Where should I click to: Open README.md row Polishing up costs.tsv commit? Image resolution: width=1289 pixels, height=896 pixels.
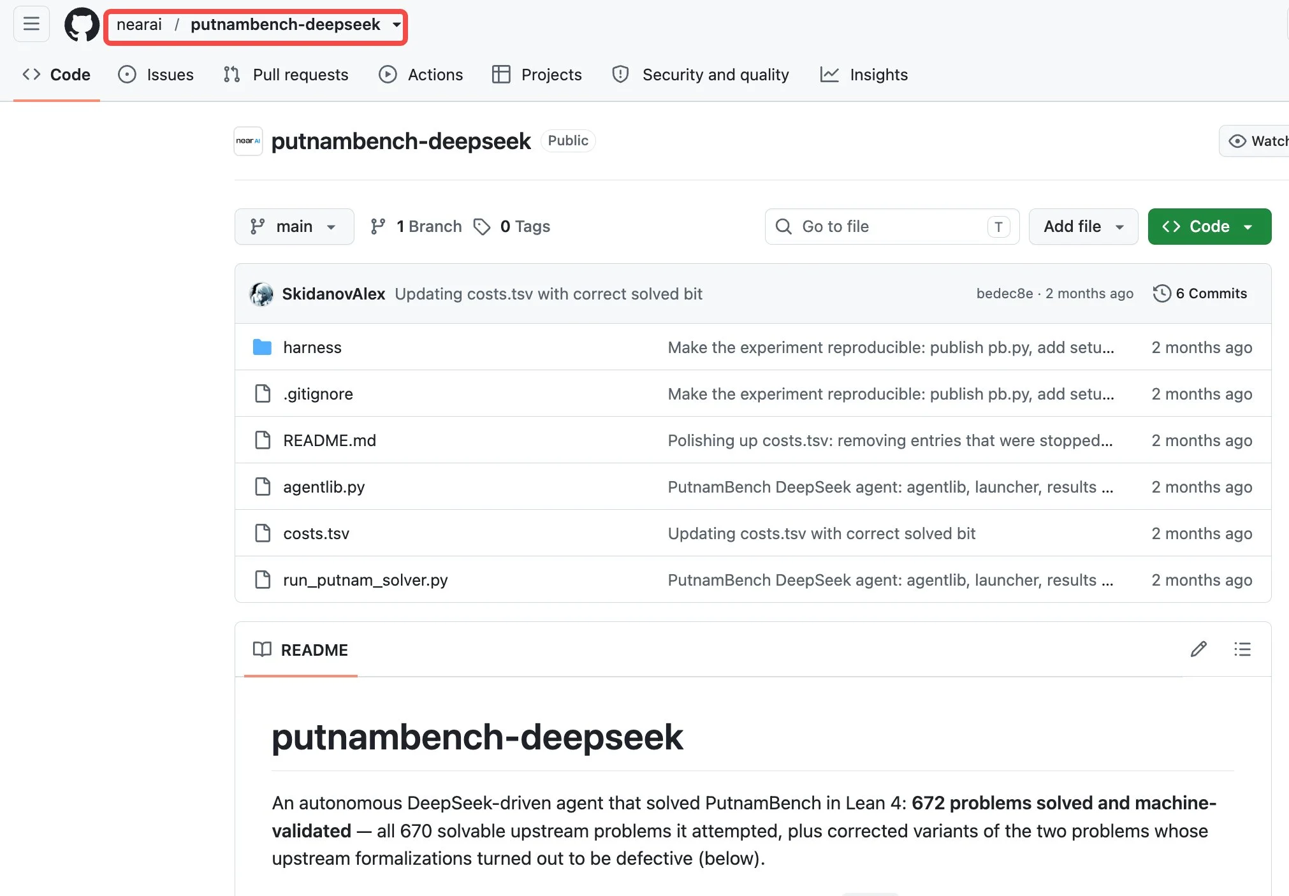(890, 440)
